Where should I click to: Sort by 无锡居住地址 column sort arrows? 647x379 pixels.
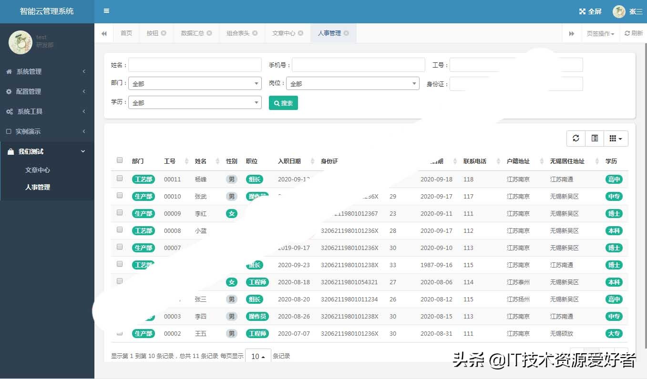597,161
